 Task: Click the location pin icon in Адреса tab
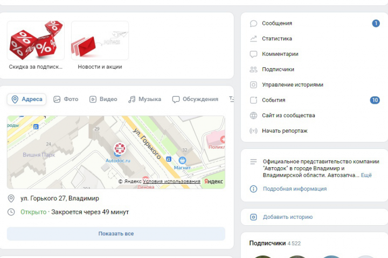(15, 99)
